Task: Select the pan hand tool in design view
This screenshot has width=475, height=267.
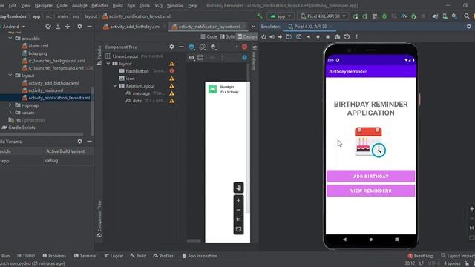Action: click(238, 188)
